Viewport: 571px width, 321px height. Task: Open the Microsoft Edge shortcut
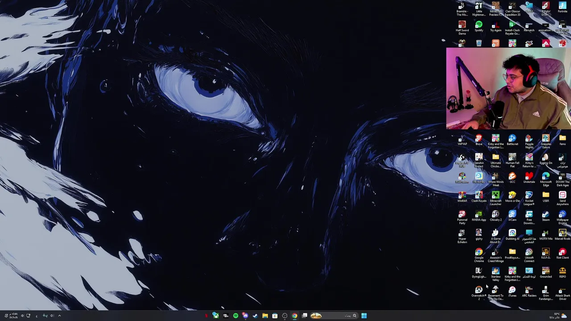pos(546,180)
